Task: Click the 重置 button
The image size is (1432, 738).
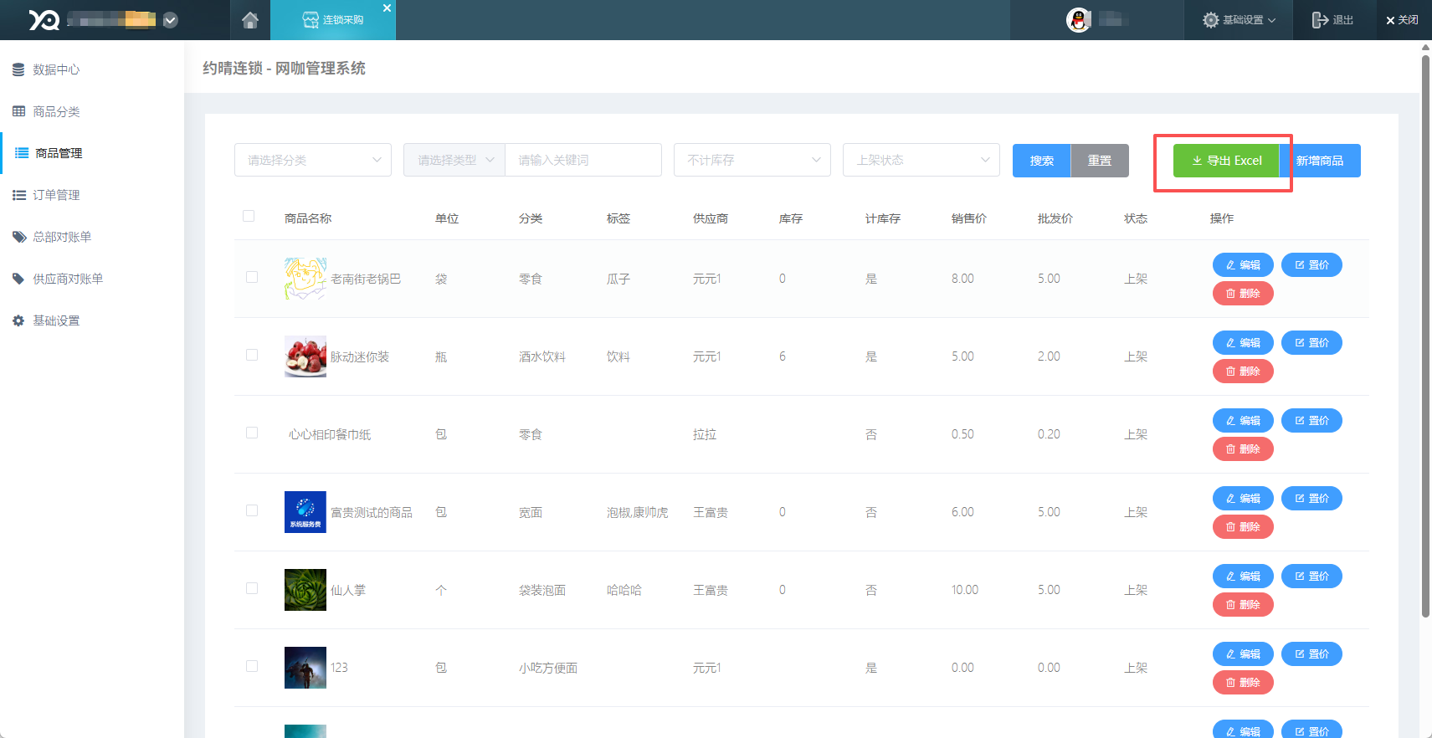Action: click(x=1100, y=161)
